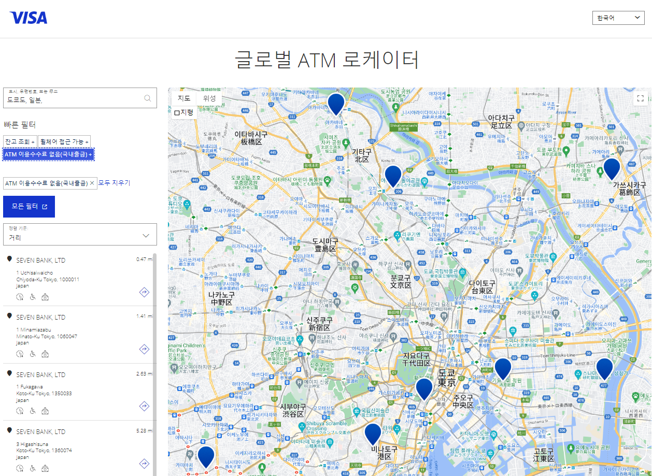This screenshot has width=652, height=476.
Task: Click the location pin icon beside 1.41 mi result
Action: pos(9,316)
